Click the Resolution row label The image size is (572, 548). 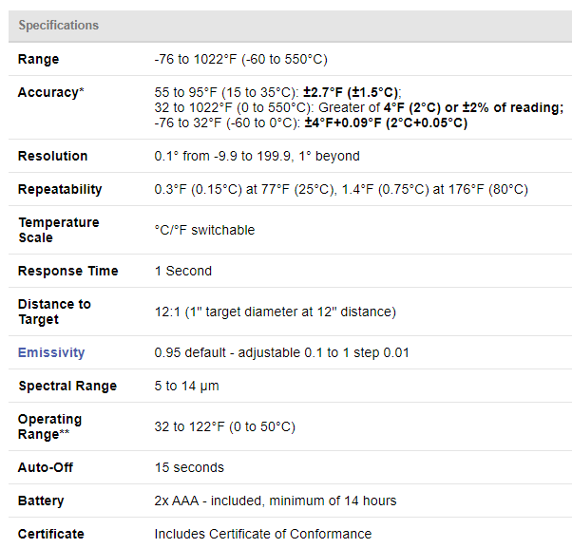[x=52, y=156]
